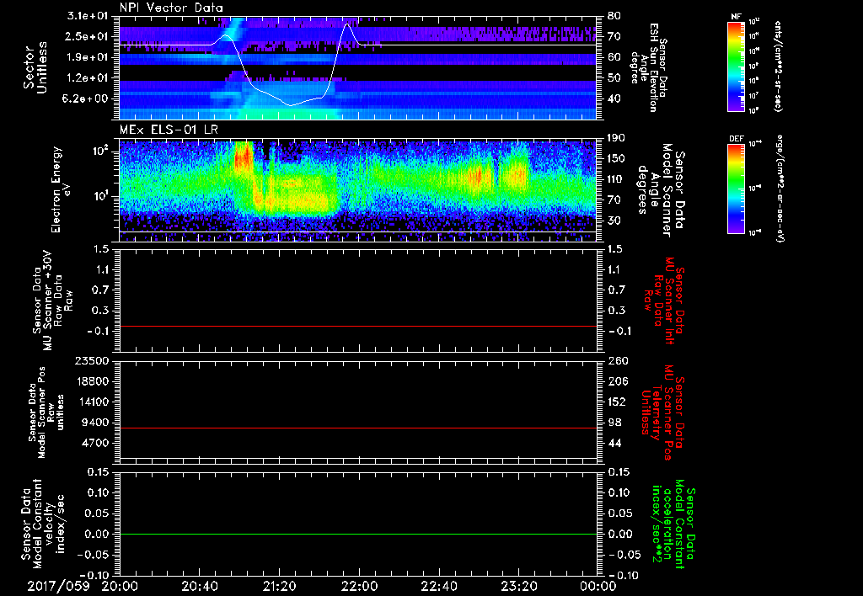
Task: Click the "44" telemetry tick label
Action: point(614,443)
